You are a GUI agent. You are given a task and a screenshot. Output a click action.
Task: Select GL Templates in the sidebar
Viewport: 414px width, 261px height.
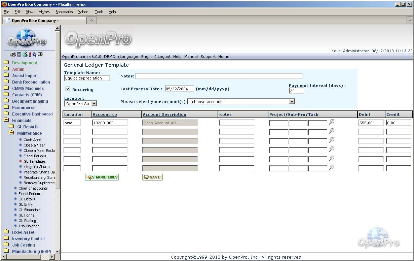point(34,161)
